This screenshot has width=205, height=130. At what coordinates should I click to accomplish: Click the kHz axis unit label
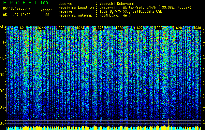tap(3, 26)
